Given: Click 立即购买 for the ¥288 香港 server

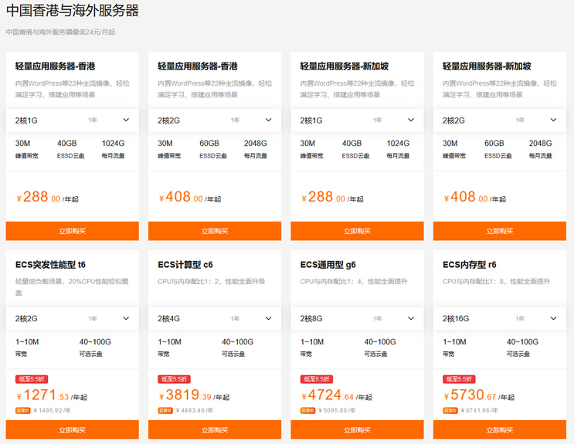Looking at the screenshot, I should (x=72, y=231).
